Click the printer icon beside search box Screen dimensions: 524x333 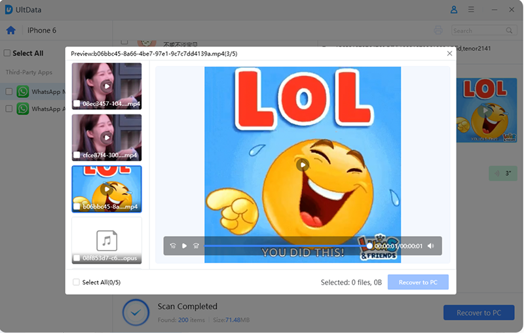tap(438, 30)
